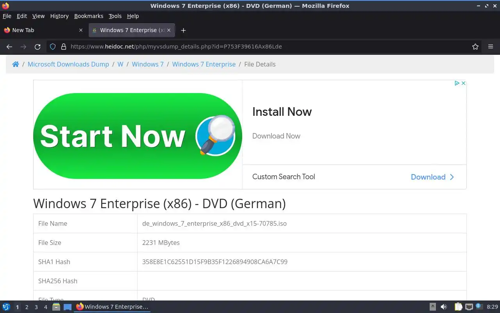Click the Home icon in the breadcrumb
500x313 pixels.
(16, 64)
